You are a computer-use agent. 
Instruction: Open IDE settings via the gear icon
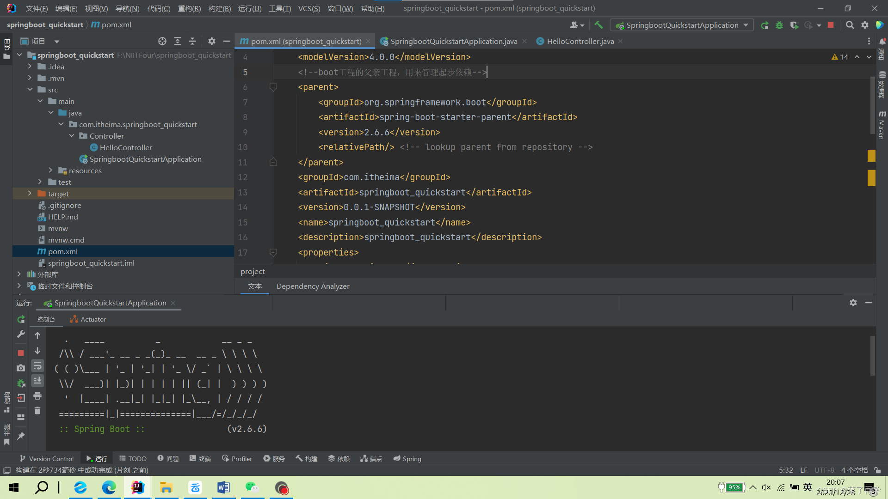pos(865,25)
